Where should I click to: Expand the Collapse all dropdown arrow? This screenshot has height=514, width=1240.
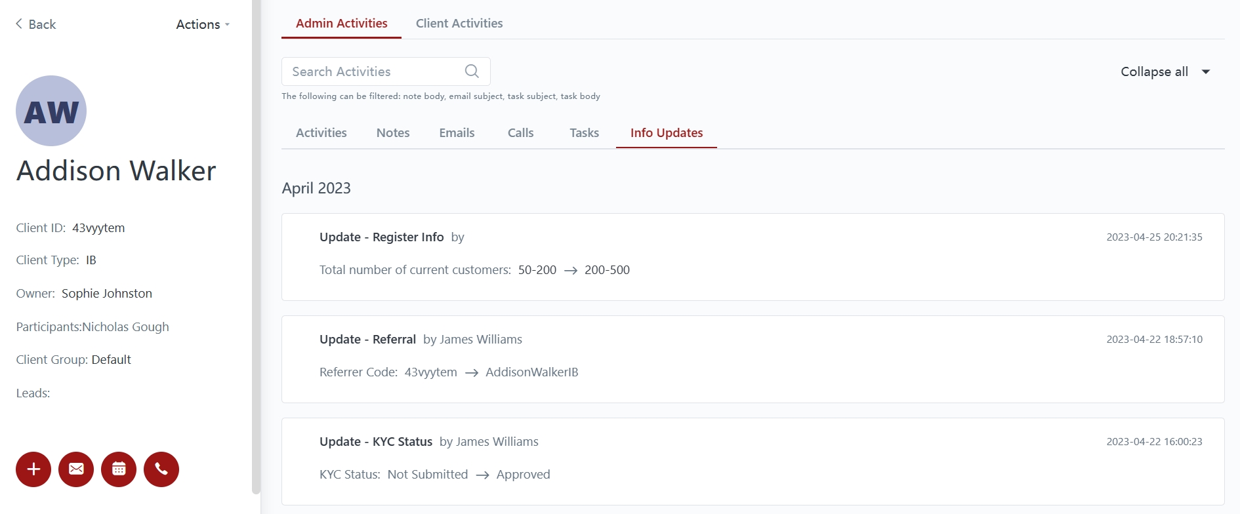(1206, 72)
